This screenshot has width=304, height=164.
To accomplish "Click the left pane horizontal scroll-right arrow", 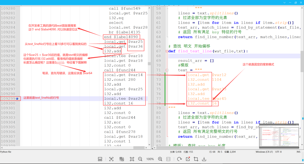I will pyautogui.click(x=146, y=148).
